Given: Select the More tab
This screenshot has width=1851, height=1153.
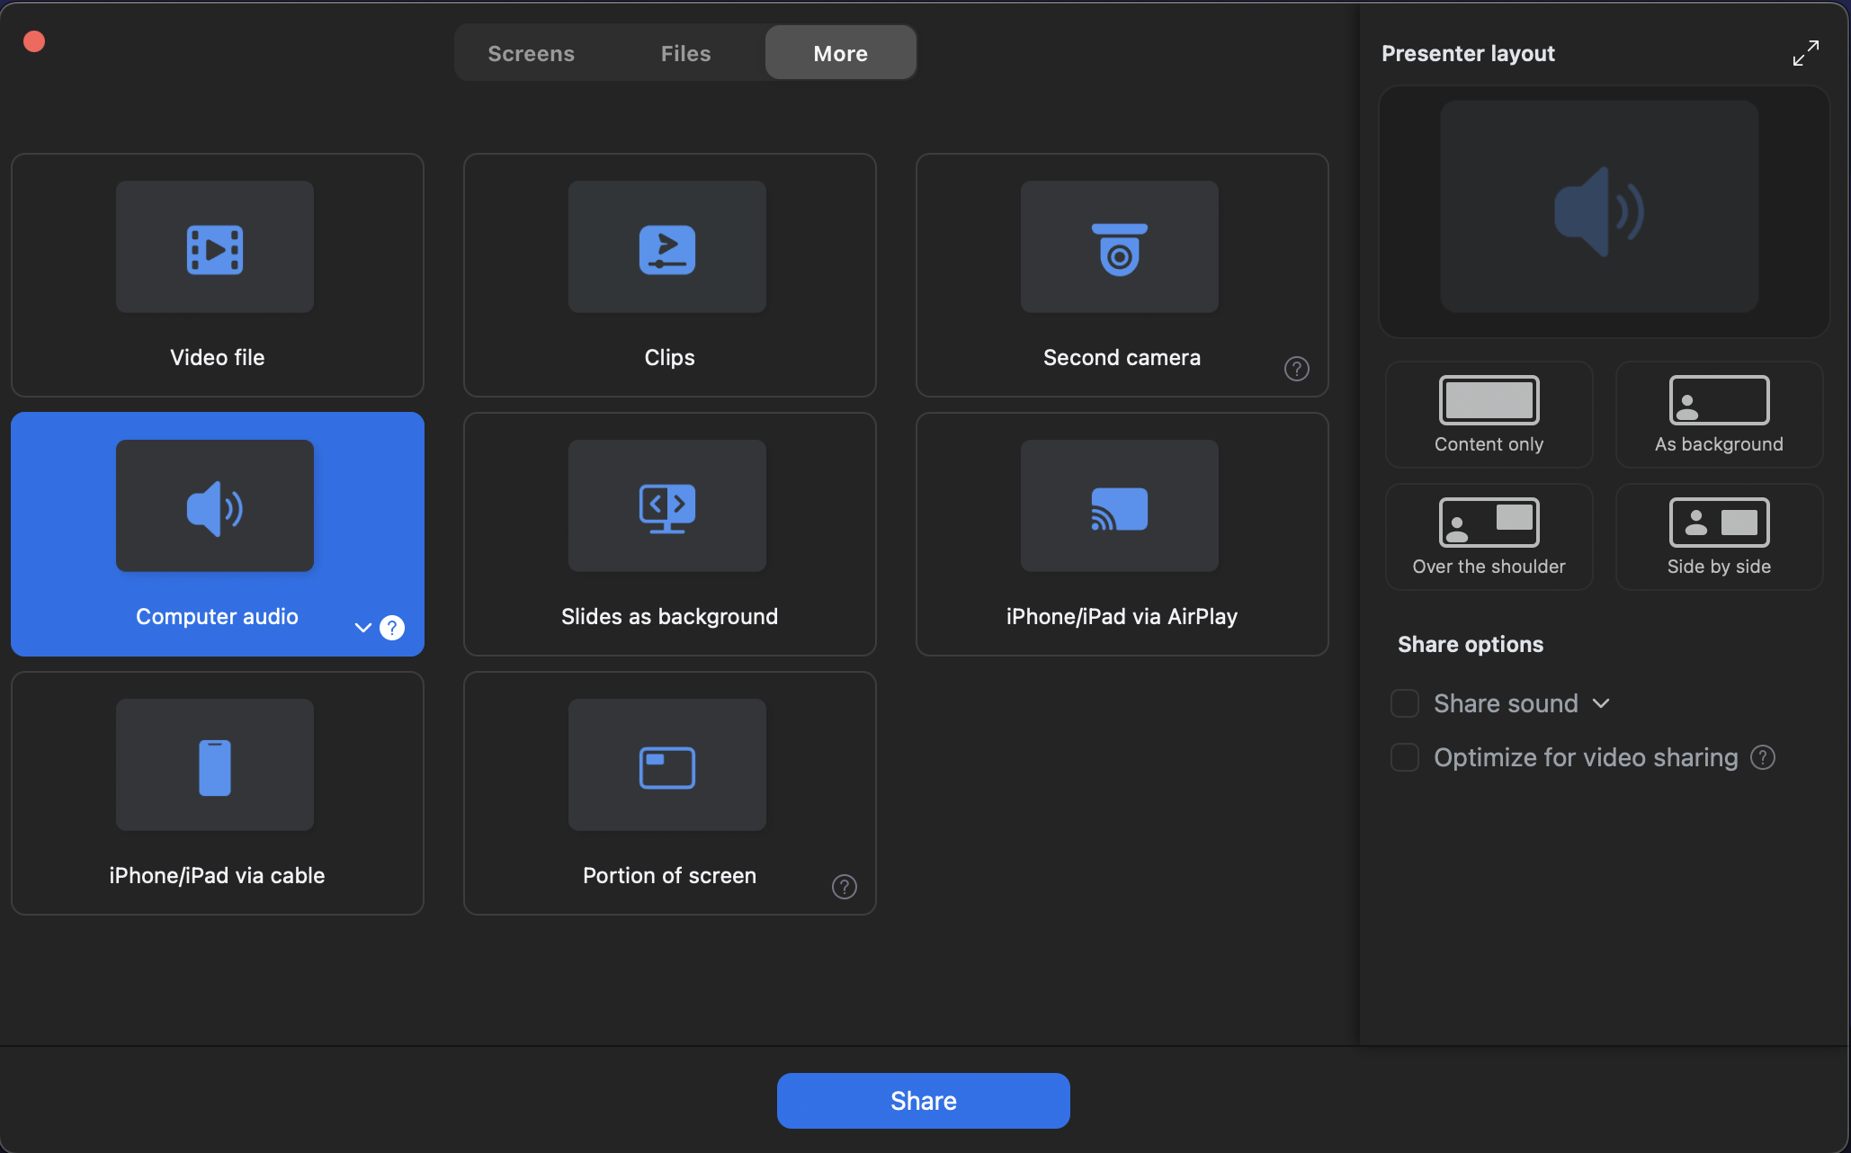Looking at the screenshot, I should point(841,53).
